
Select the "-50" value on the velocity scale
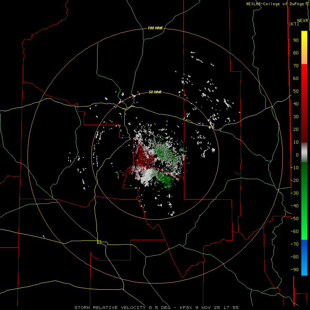tap(294, 219)
